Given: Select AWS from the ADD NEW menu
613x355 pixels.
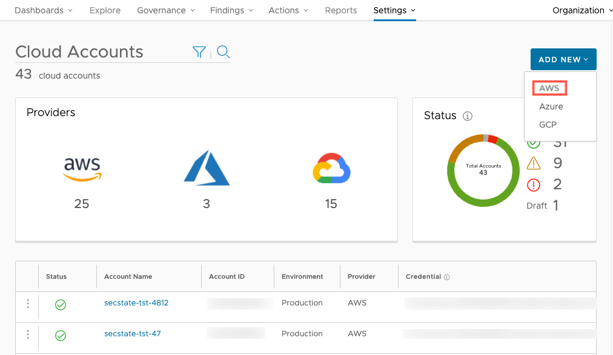Looking at the screenshot, I should point(548,88).
